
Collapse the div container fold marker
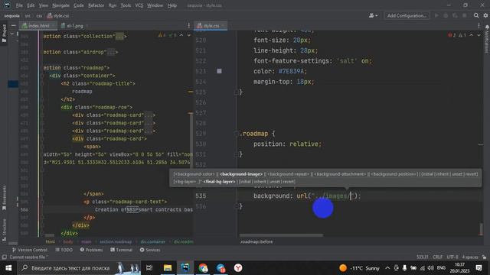tap(42, 76)
